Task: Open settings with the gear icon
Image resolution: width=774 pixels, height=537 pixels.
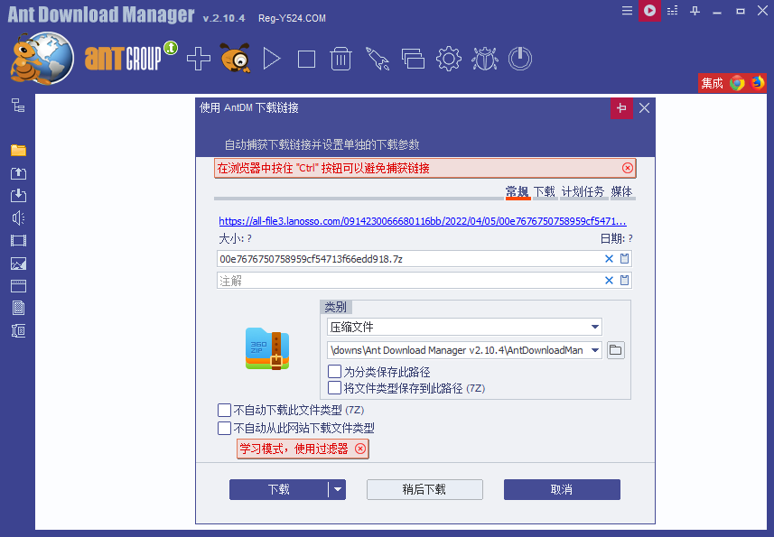Action: 449,60
